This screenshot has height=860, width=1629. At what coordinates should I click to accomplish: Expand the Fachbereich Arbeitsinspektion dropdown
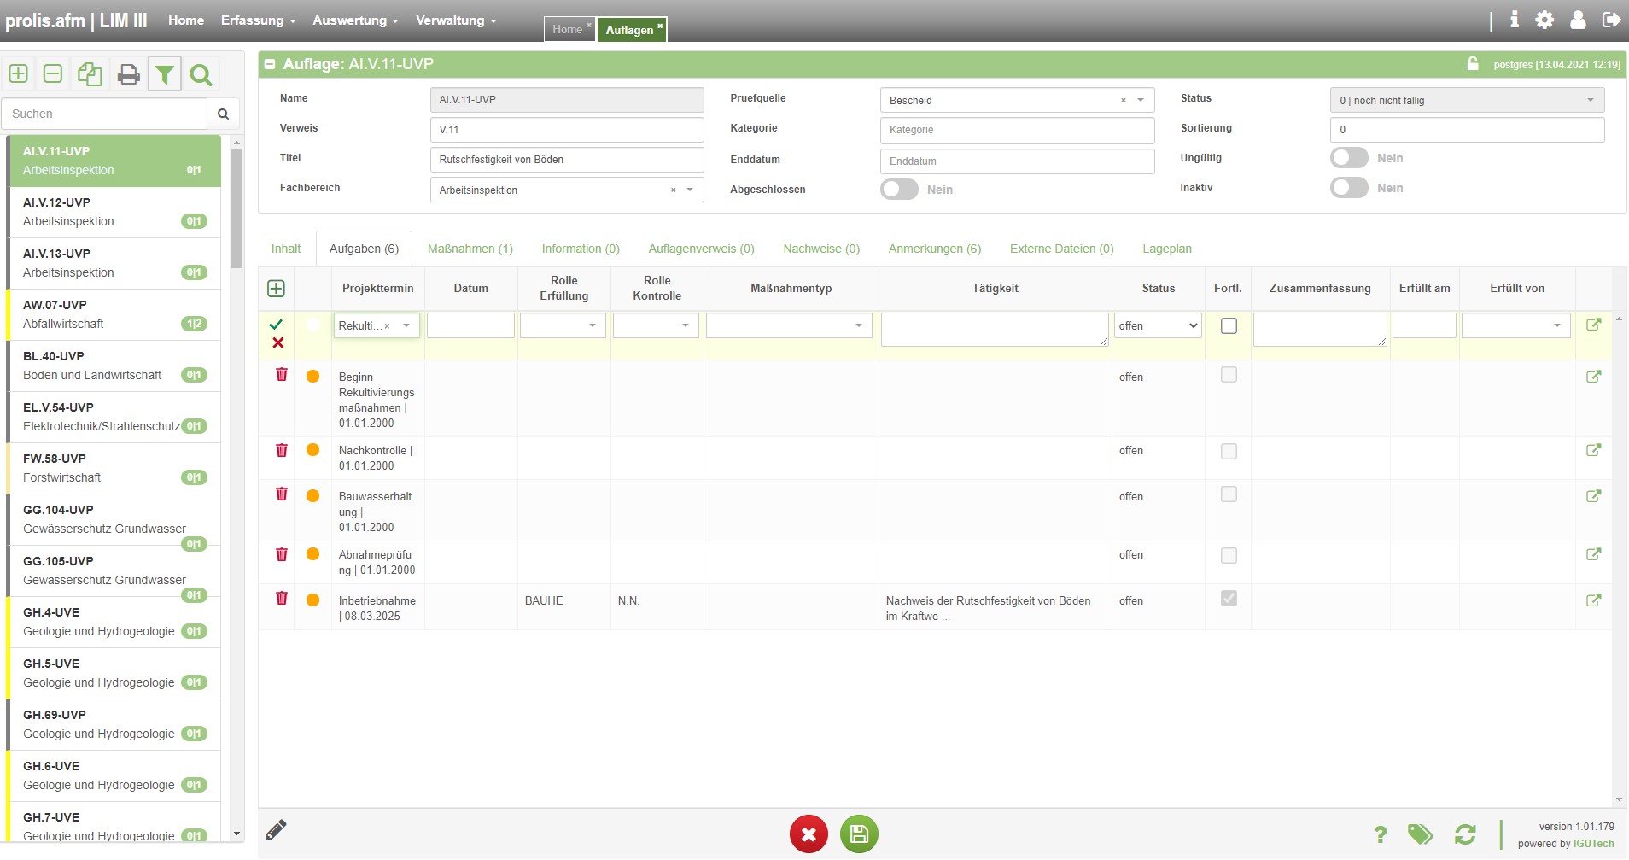(690, 190)
